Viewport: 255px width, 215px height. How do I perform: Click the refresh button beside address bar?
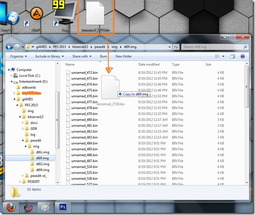coord(176,47)
